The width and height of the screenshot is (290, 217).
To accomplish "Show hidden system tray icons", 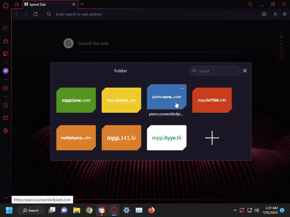I will pyautogui.click(x=235, y=210).
